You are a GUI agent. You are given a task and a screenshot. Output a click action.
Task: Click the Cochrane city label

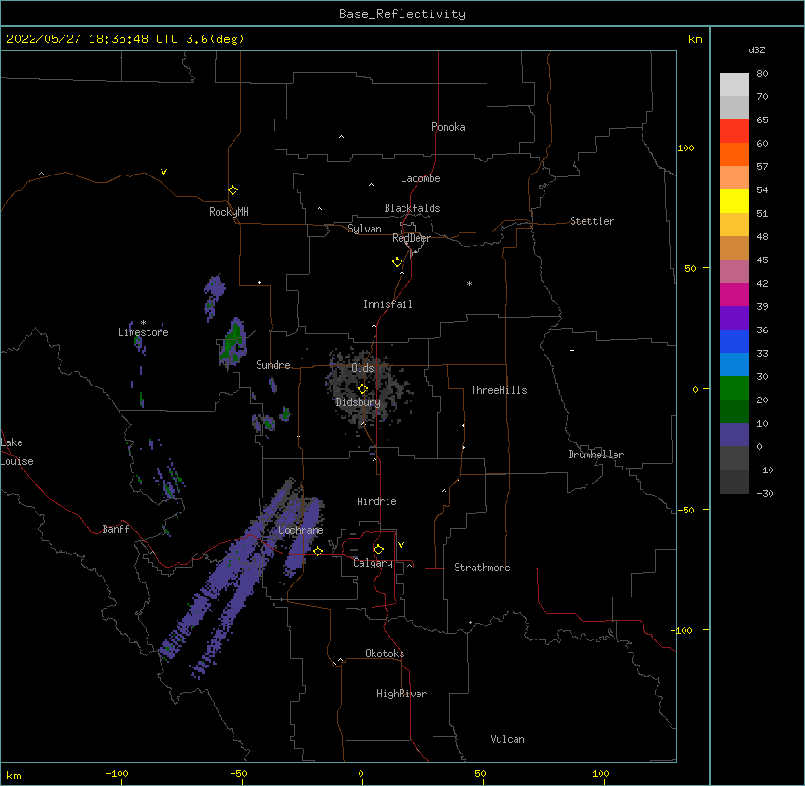point(301,530)
